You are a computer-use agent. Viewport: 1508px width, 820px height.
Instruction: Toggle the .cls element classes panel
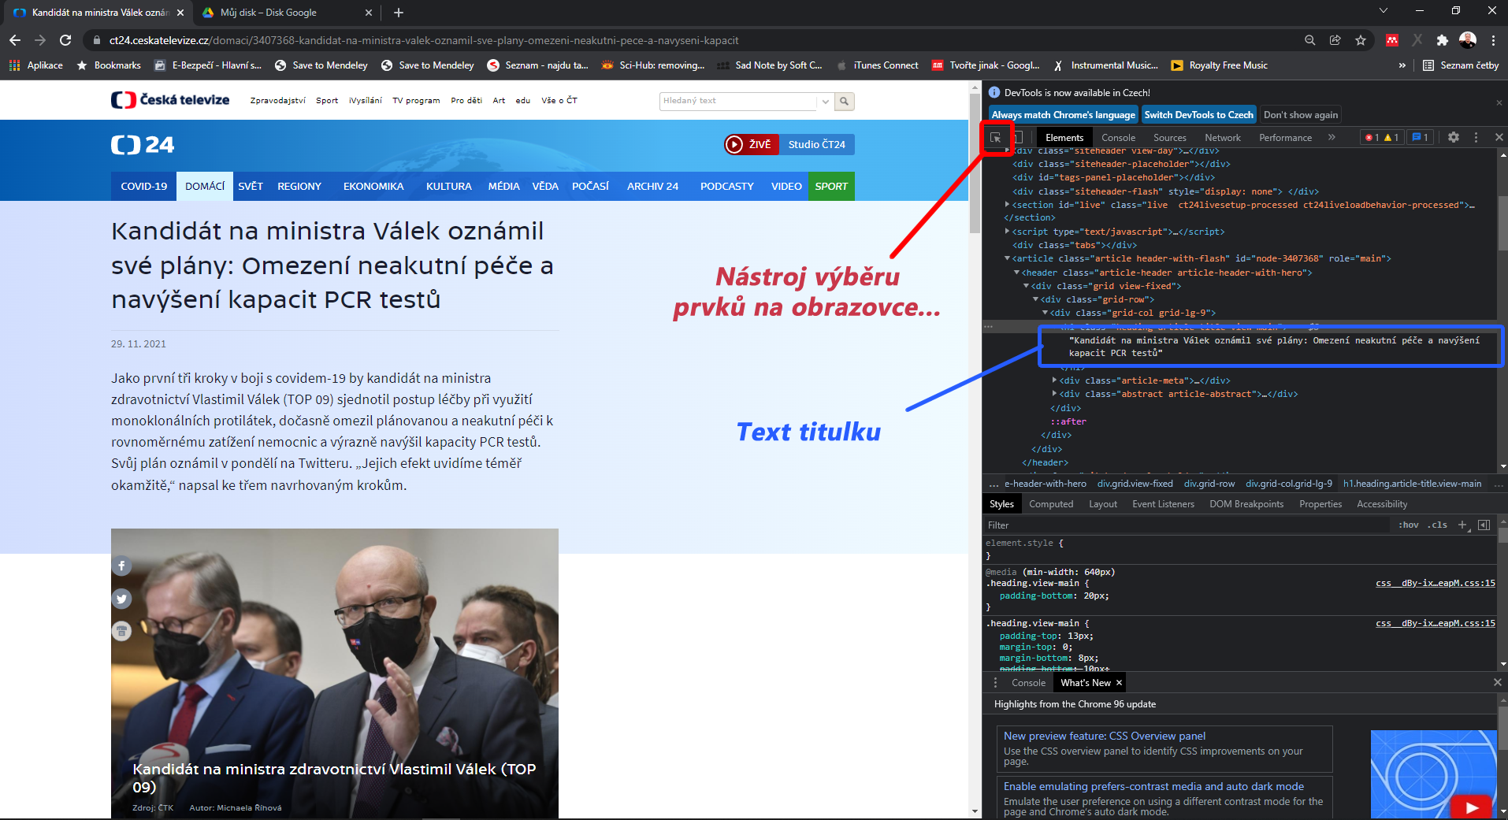[1438, 525]
